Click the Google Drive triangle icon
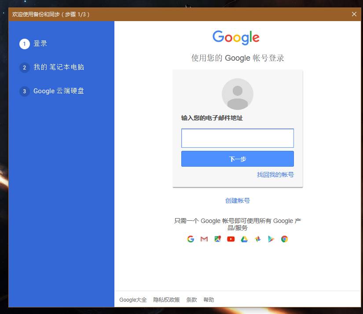The image size is (363, 314). point(244,239)
